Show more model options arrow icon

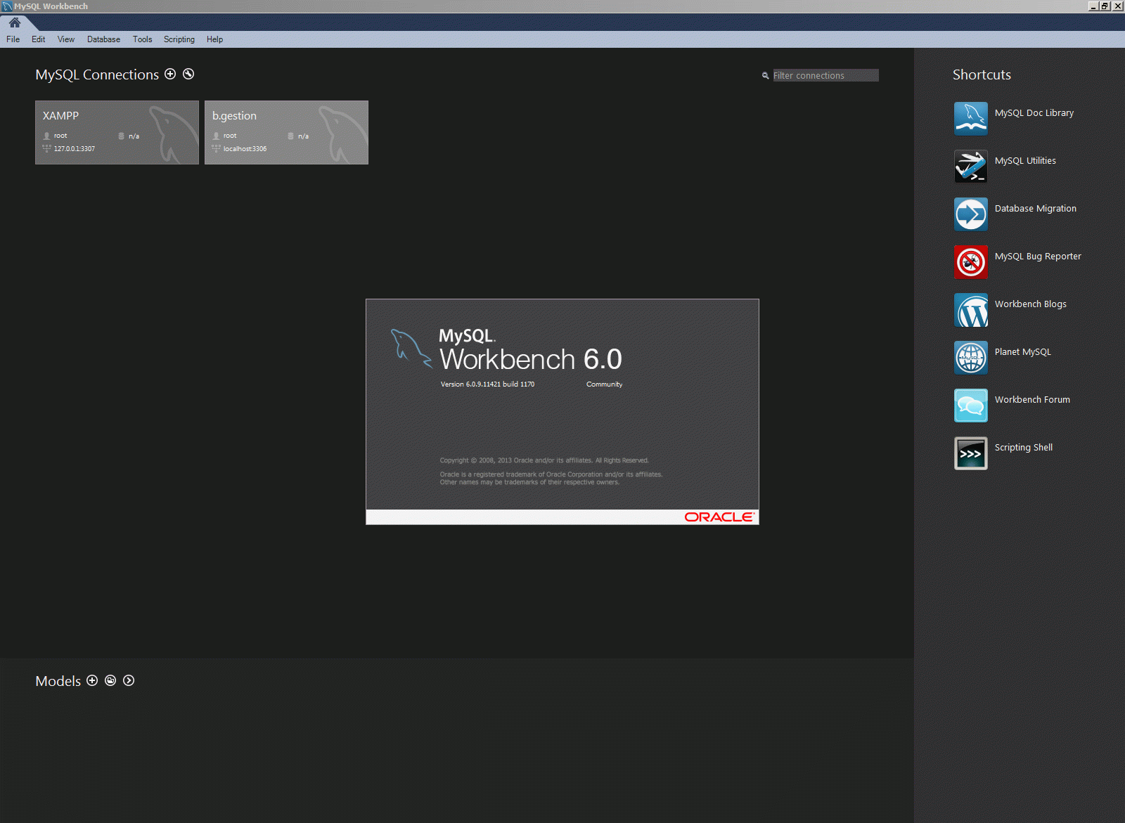point(129,680)
